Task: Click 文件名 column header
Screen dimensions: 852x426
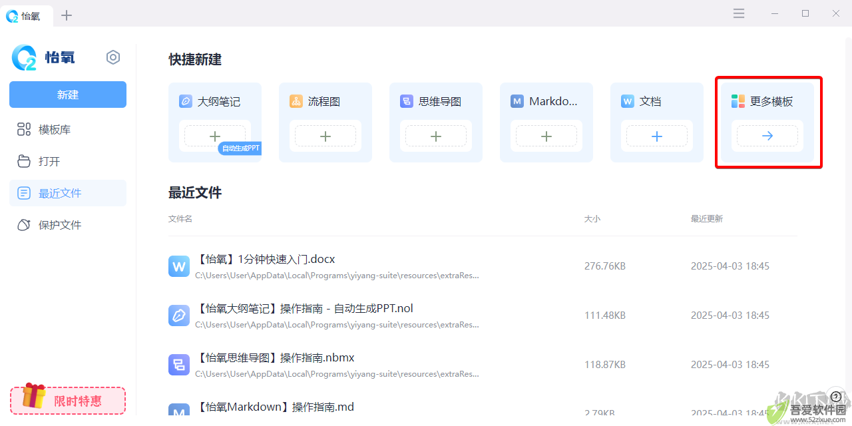Action: tap(180, 218)
